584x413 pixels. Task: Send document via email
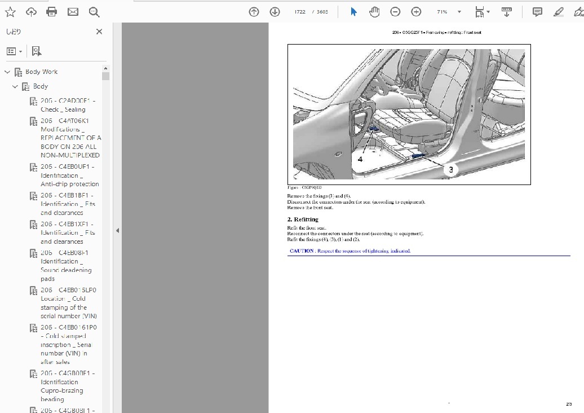tap(73, 11)
